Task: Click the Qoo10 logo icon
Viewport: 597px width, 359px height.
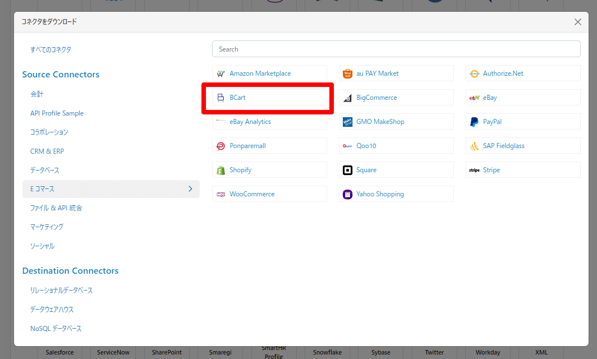Action: point(347,146)
